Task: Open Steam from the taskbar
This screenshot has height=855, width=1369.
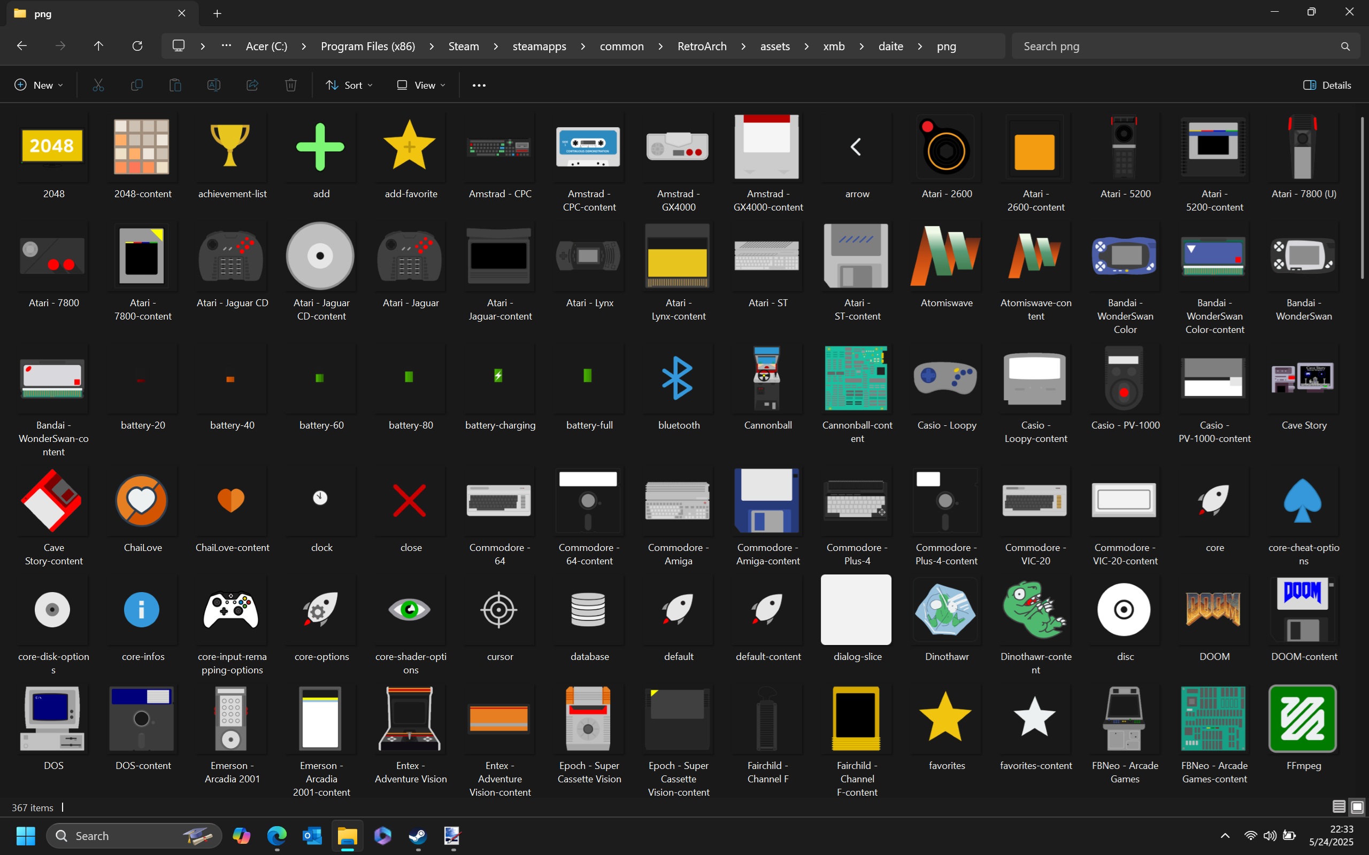Action: (418, 835)
